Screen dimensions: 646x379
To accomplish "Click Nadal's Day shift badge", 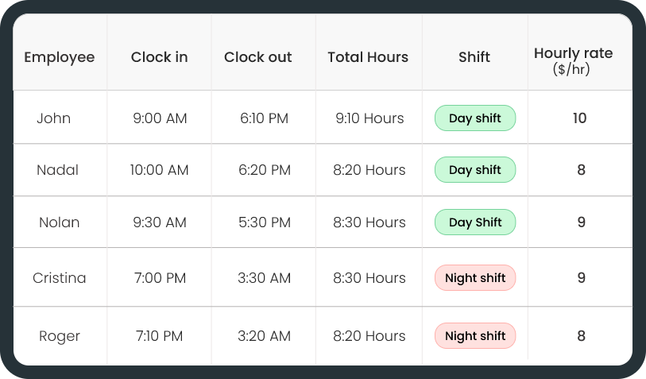I will coord(475,170).
